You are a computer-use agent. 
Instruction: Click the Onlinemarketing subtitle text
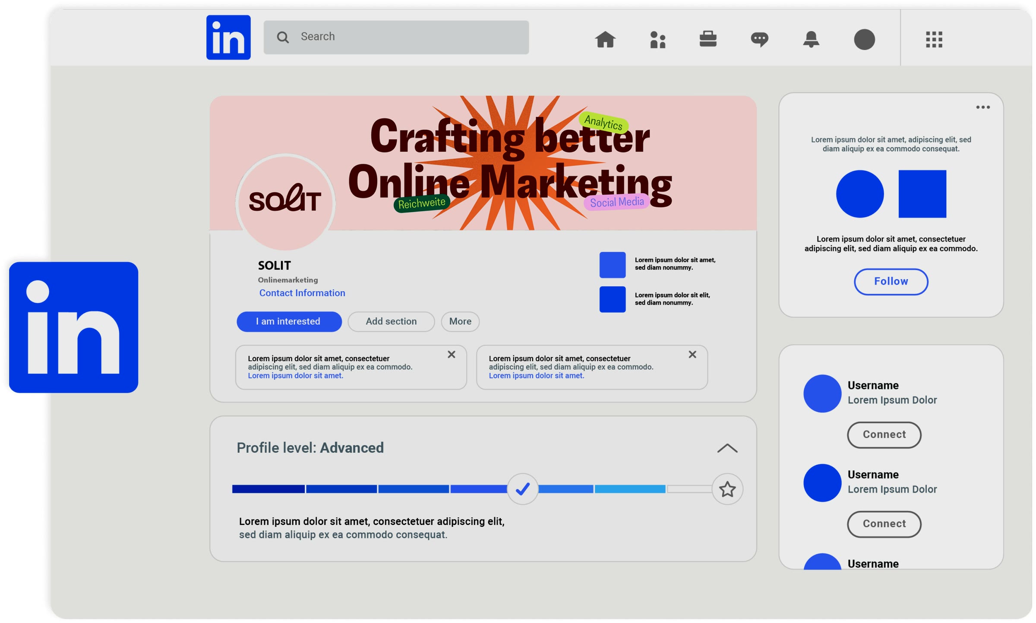click(x=288, y=280)
